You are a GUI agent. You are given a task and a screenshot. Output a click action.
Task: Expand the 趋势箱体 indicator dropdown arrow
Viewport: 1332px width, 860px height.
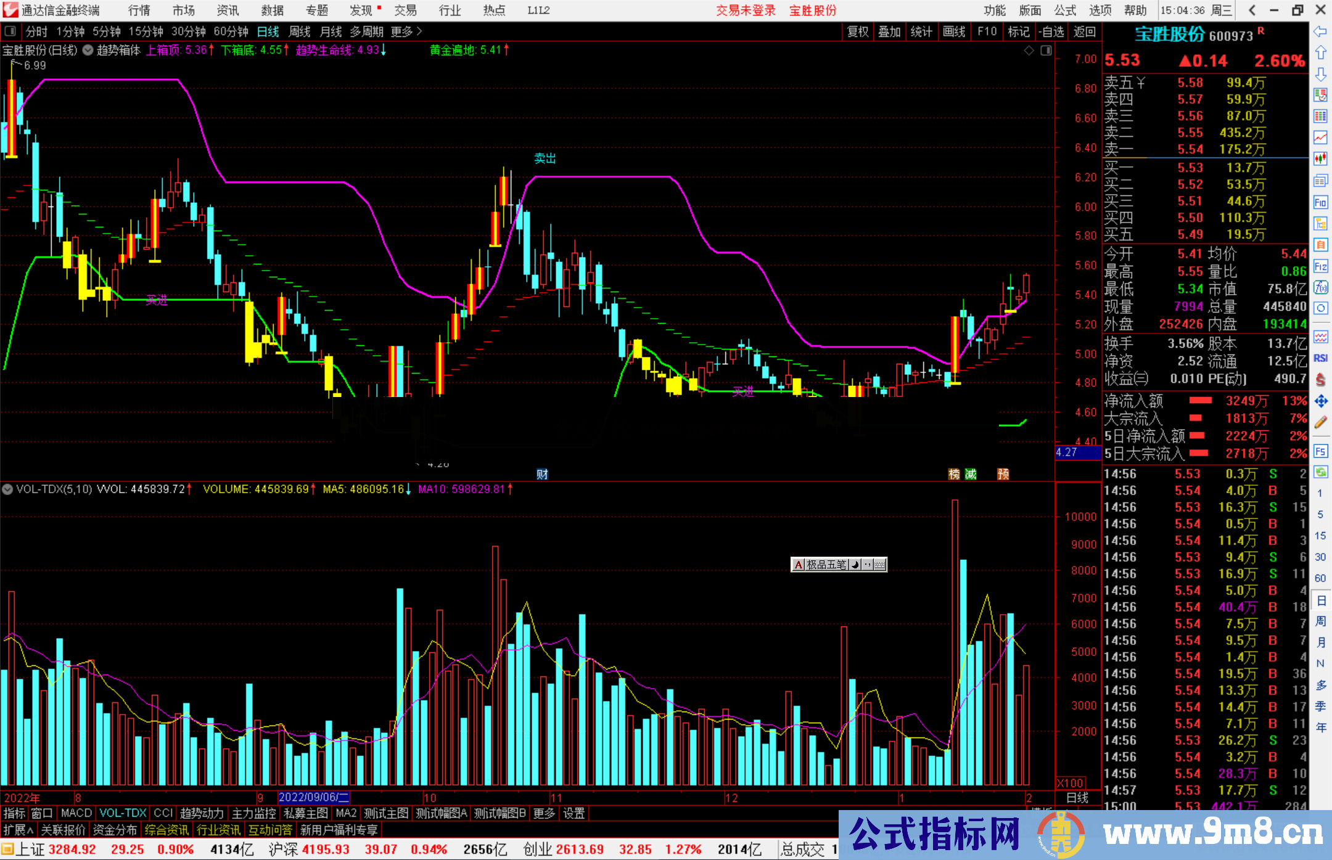pyautogui.click(x=88, y=51)
